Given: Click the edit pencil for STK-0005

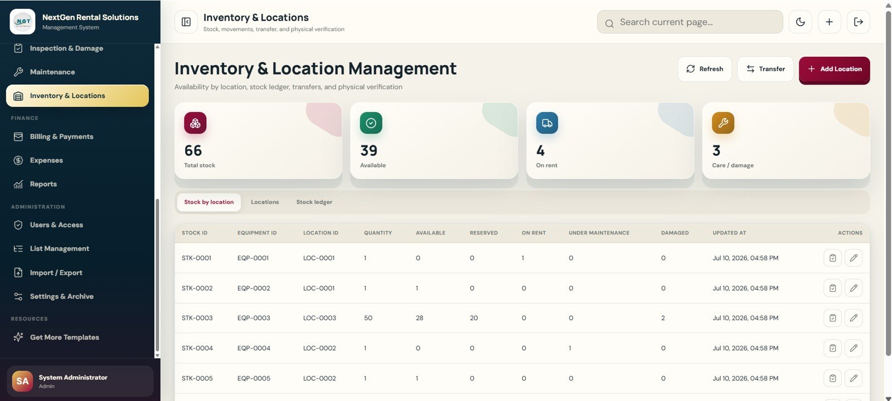Looking at the screenshot, I should pyautogui.click(x=854, y=378).
